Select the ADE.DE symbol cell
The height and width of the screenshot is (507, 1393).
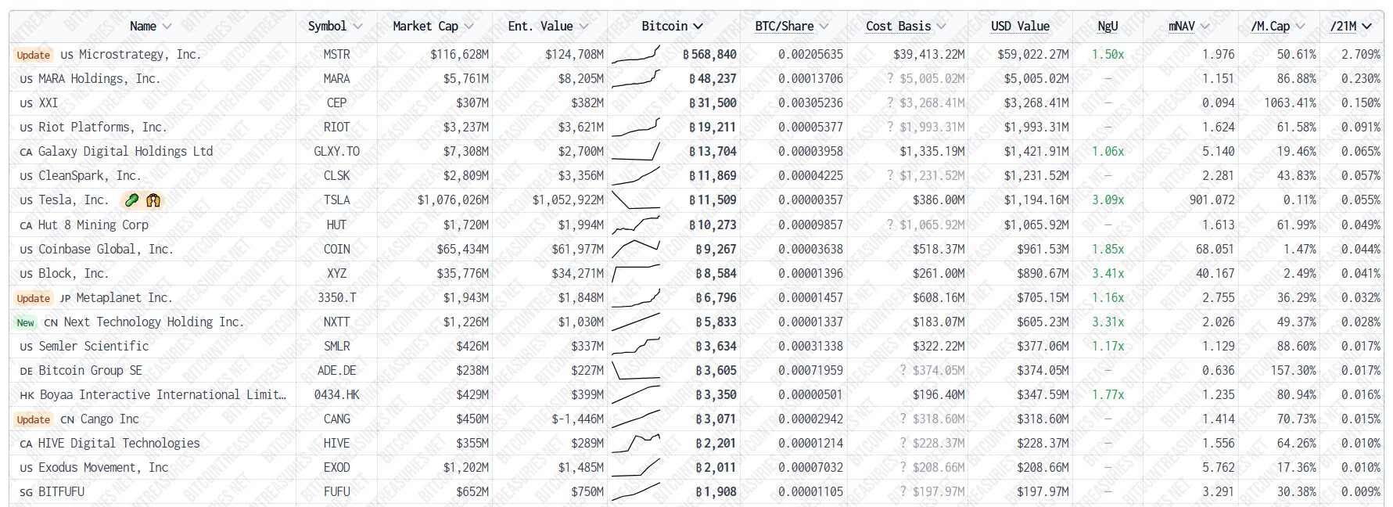337,370
